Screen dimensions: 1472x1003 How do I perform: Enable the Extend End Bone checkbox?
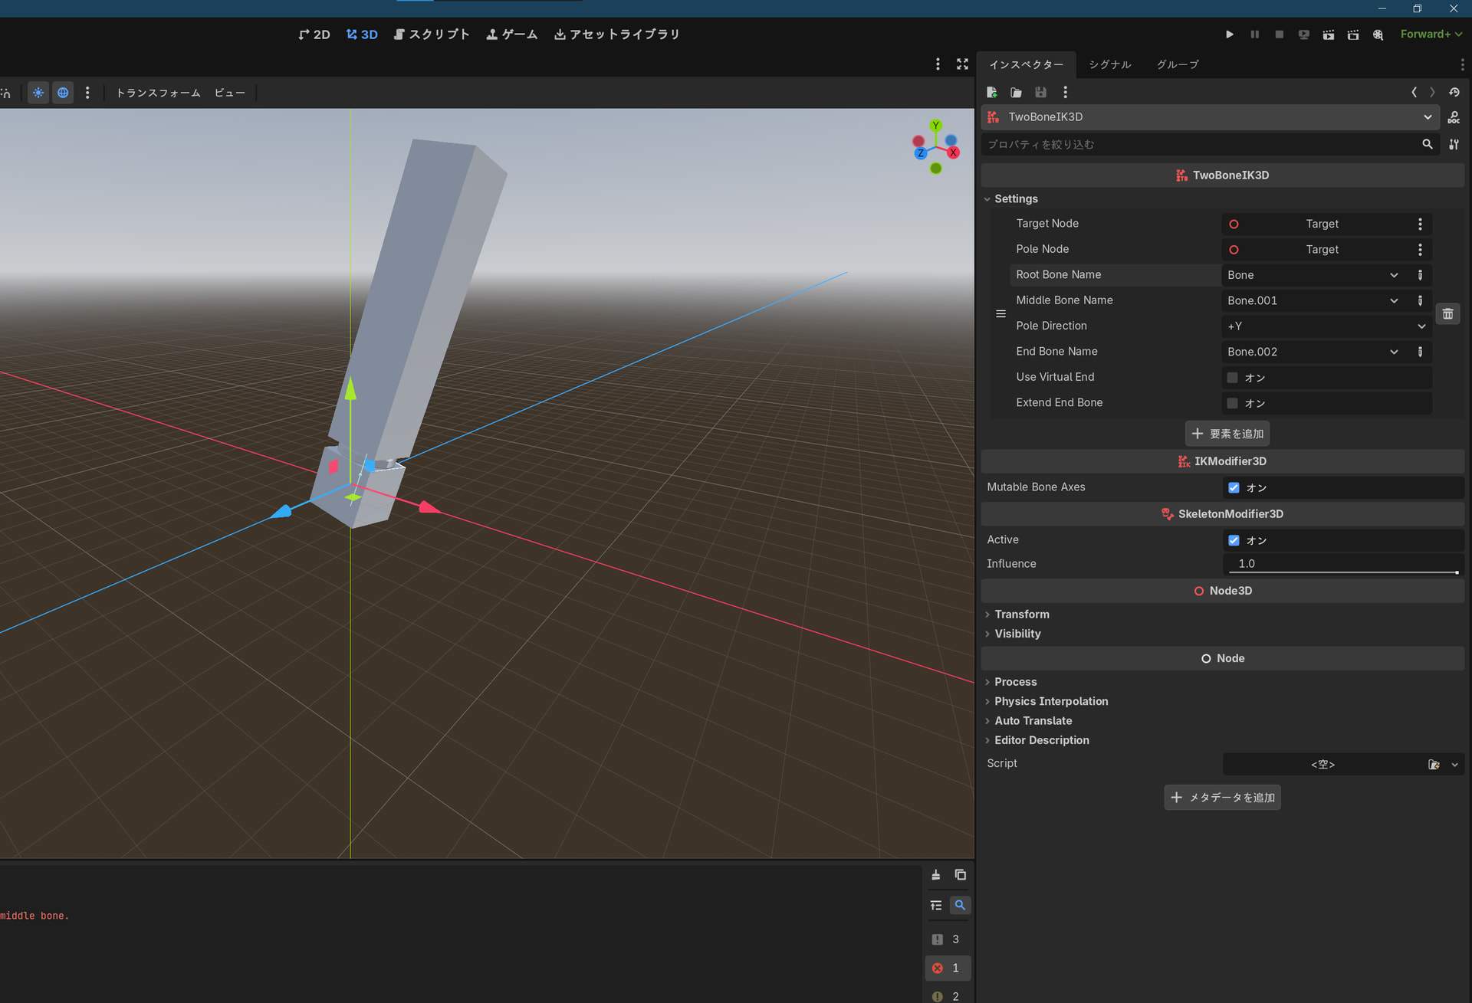pos(1232,403)
